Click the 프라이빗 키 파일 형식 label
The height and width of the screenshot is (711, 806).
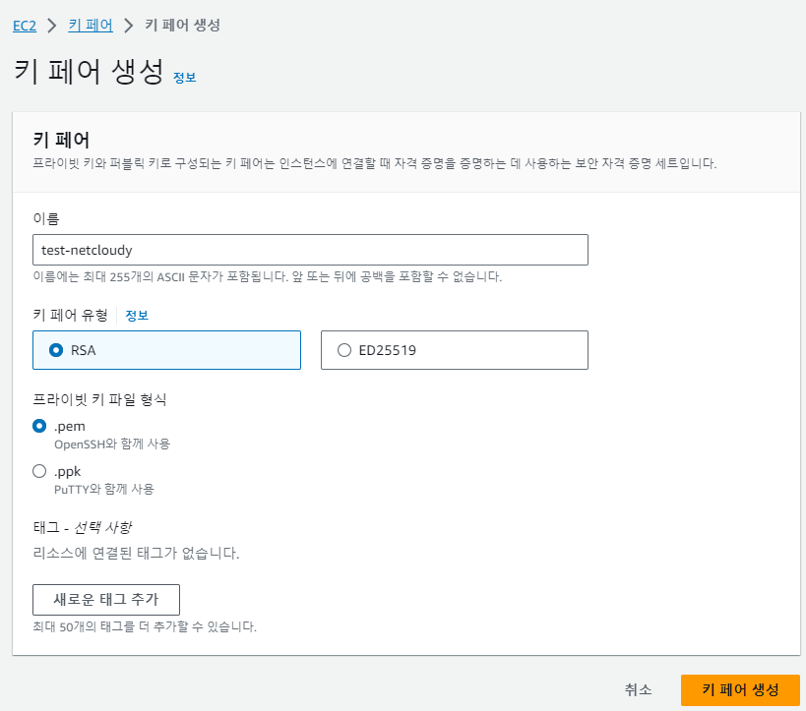click(x=99, y=399)
